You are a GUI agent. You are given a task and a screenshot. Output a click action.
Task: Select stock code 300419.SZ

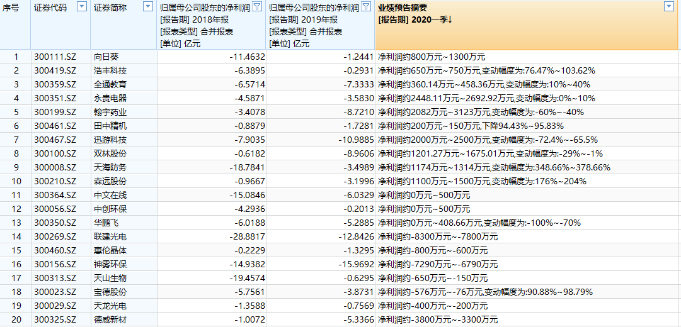coord(55,70)
